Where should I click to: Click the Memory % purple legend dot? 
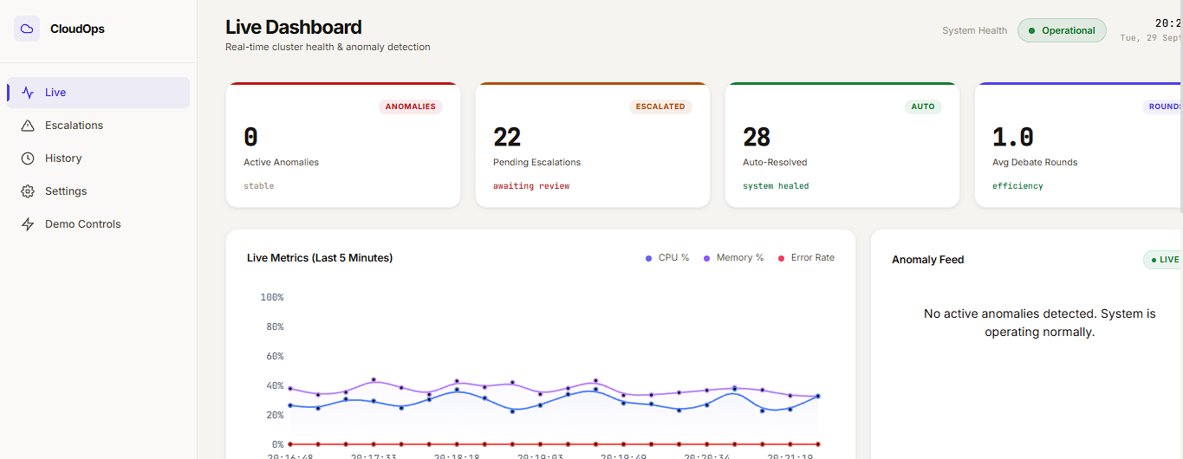706,258
